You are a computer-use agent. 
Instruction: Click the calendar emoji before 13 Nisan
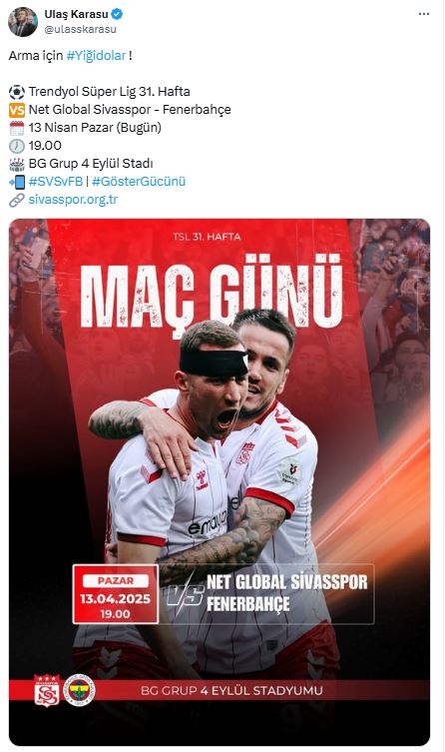coord(17,128)
